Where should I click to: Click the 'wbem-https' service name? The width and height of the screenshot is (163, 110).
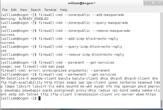click(x=146, y=94)
